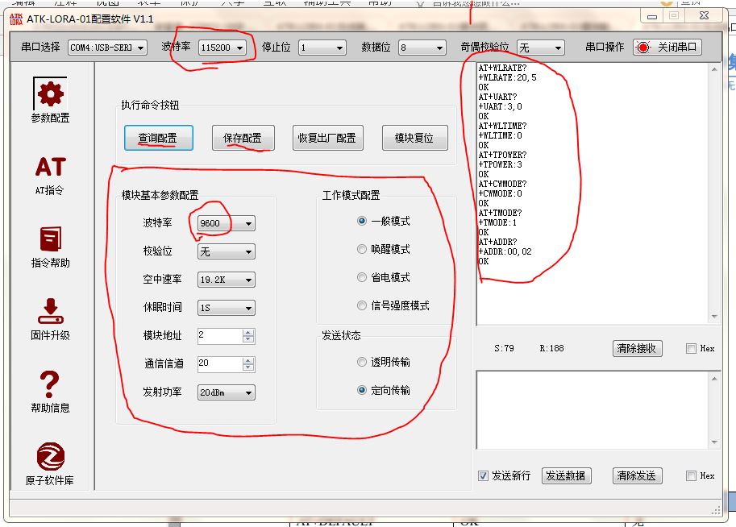Choose 透明传输 send state
The height and width of the screenshot is (527, 736).
pos(361,362)
